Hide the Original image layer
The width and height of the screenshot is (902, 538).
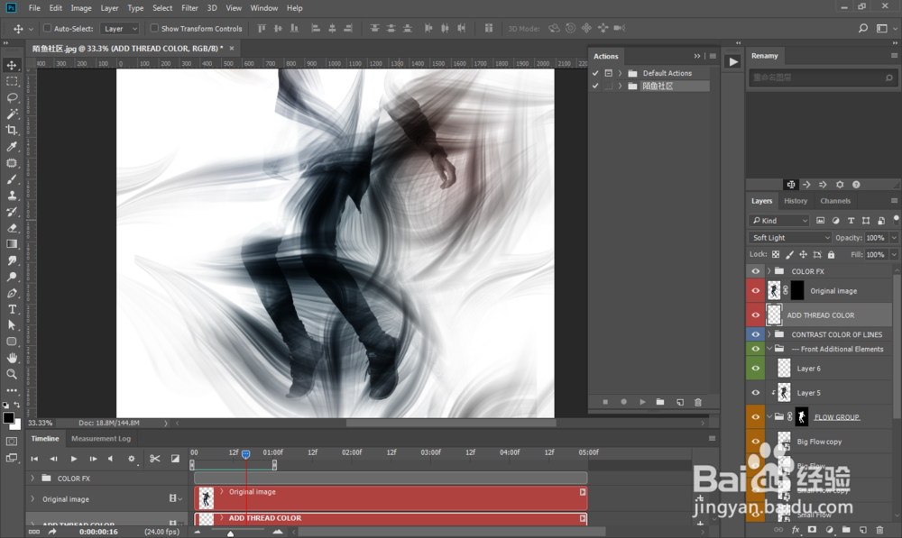[755, 291]
